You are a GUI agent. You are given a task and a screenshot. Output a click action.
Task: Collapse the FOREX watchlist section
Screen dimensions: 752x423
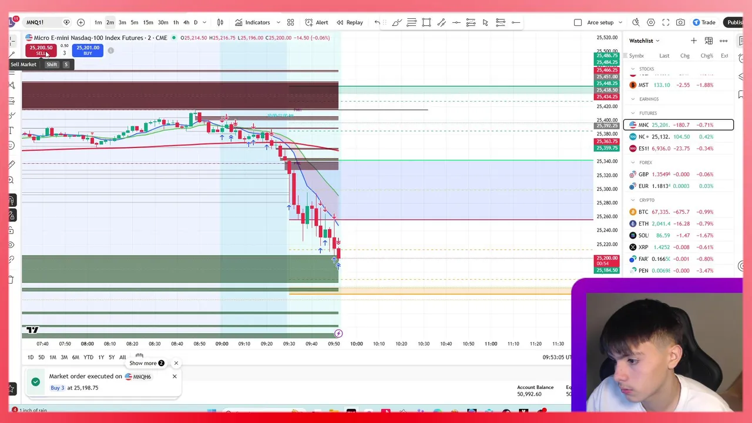click(633, 162)
